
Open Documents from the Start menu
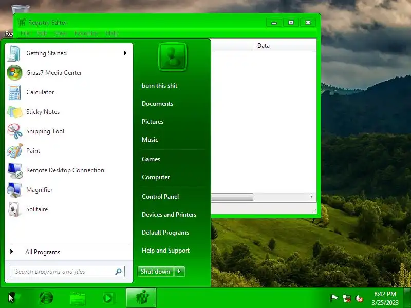[157, 104]
